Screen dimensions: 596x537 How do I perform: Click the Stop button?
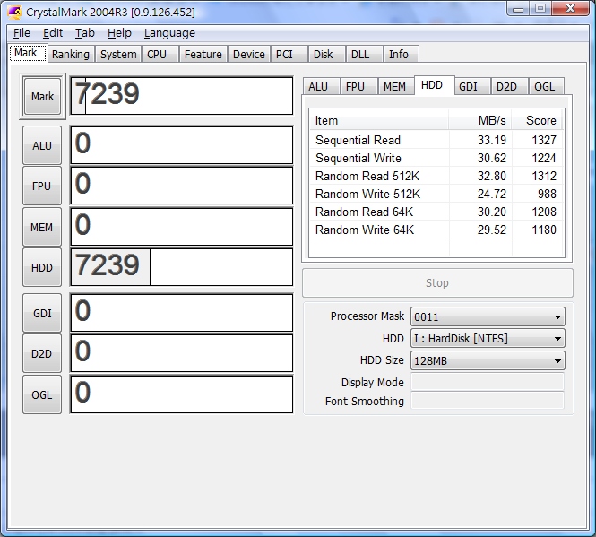click(437, 283)
